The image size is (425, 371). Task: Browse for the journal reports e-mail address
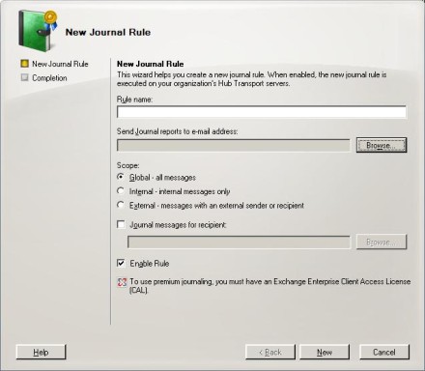tap(382, 145)
